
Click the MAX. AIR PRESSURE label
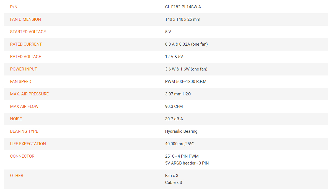[x=29, y=94]
